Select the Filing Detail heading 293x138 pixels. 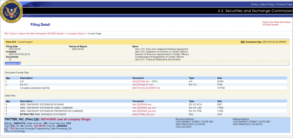point(40,25)
